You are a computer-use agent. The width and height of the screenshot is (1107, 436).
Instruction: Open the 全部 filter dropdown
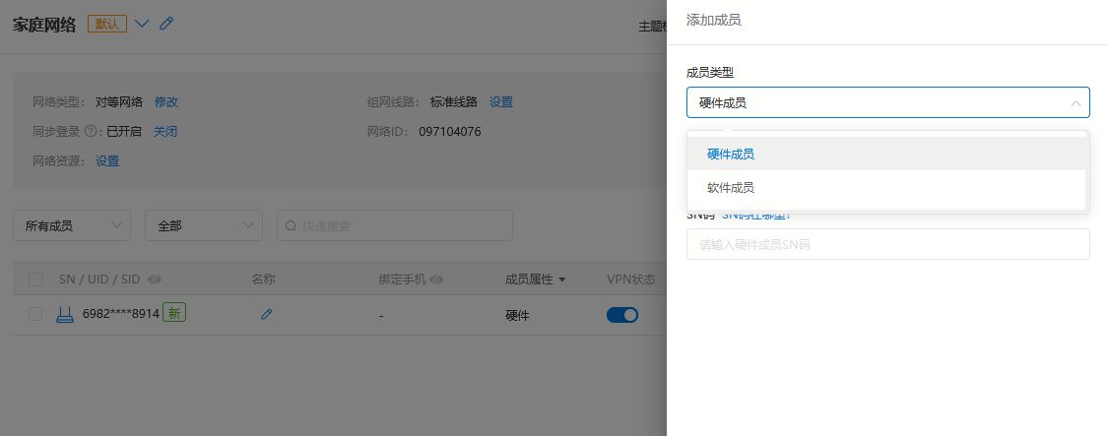(x=203, y=225)
